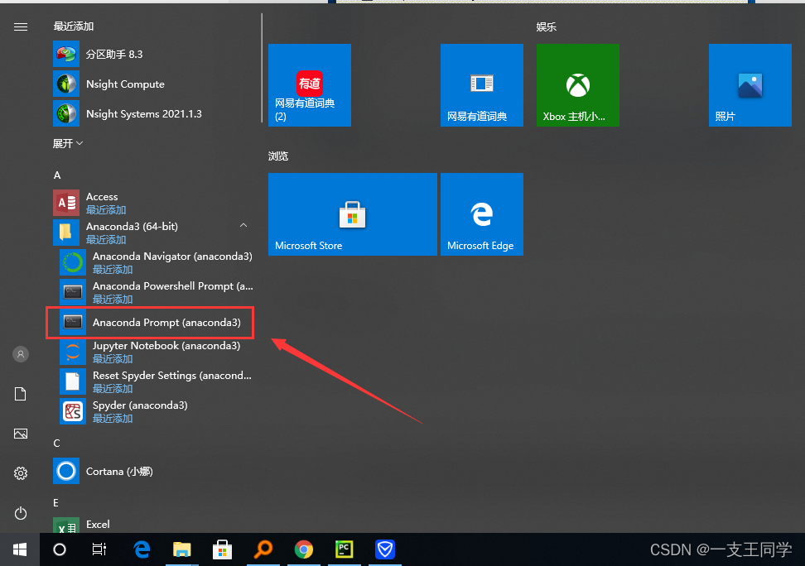Screen dimensions: 805x566
Task: Open Xbox 主机小... tile
Action: (x=577, y=85)
